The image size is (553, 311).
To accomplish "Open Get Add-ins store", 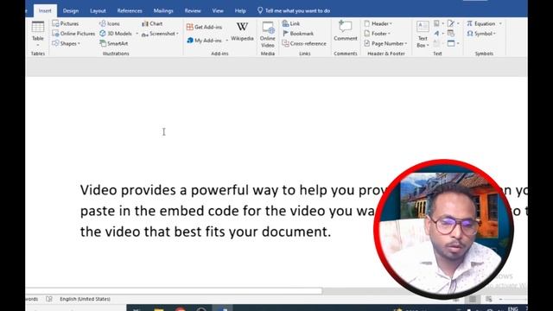I will click(204, 27).
